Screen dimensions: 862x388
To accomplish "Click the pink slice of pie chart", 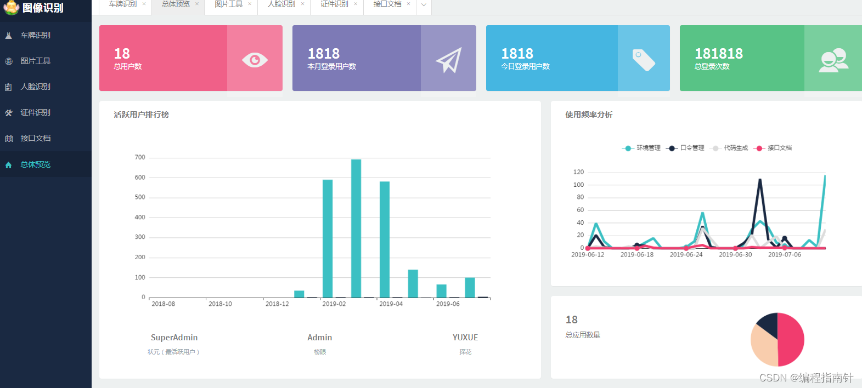I will tap(791, 339).
